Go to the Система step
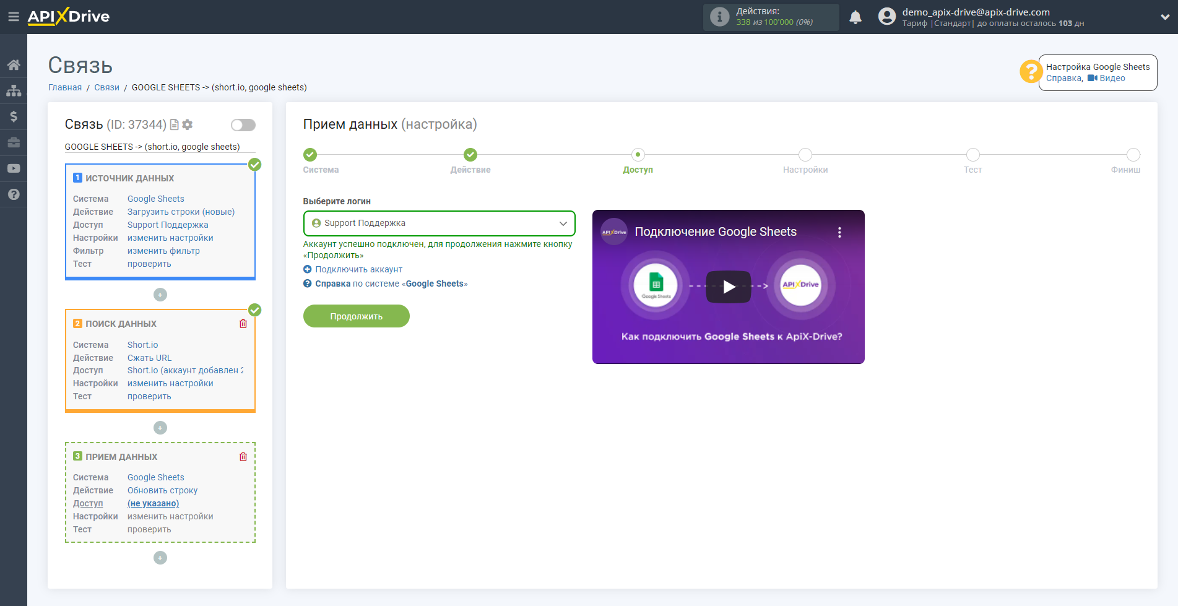The image size is (1178, 606). tap(310, 155)
